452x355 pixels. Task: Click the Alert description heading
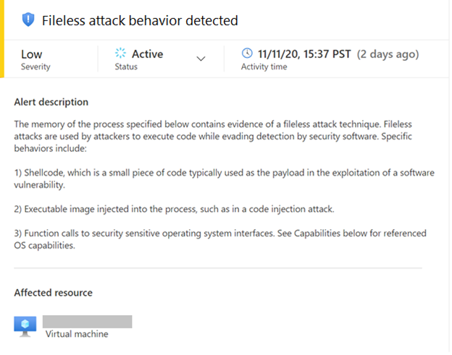pyautogui.click(x=51, y=102)
